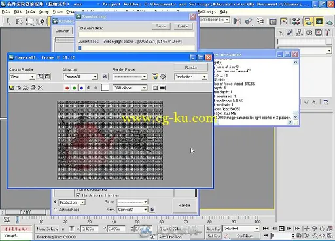This screenshot has width=335, height=241.
Task: Open the File menu
Action: click(6, 12)
